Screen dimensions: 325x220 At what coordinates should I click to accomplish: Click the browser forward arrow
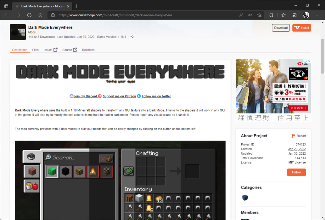(18, 15)
